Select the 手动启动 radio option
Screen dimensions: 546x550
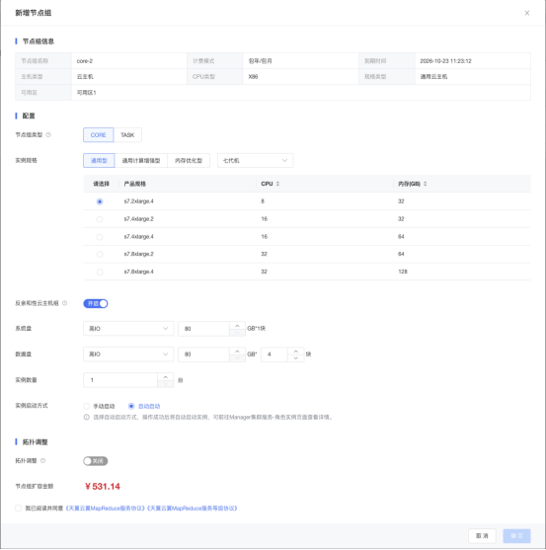click(x=86, y=406)
